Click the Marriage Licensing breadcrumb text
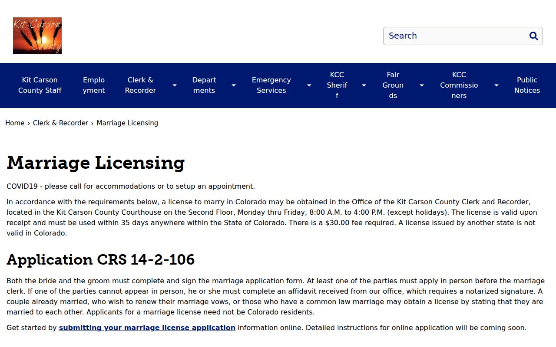556x347 pixels. coord(127,123)
